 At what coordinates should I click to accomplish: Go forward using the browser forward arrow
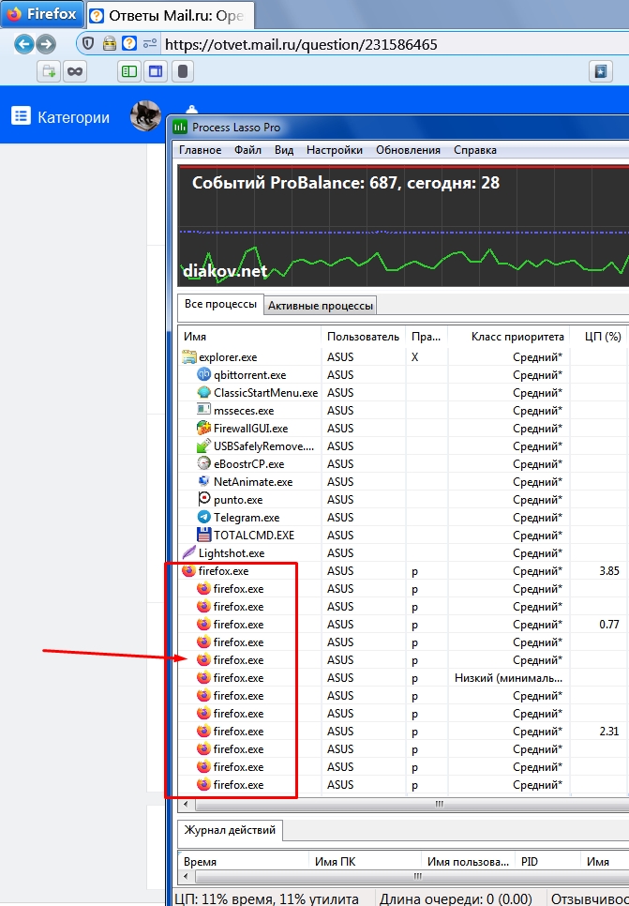pyautogui.click(x=46, y=44)
